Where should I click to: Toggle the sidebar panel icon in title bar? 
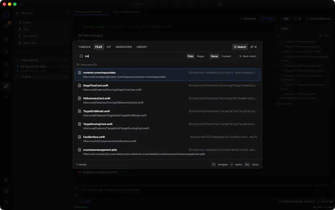tap(21, 4)
